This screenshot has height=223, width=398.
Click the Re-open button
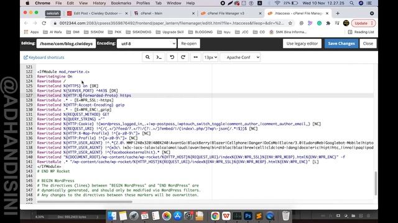(189, 43)
